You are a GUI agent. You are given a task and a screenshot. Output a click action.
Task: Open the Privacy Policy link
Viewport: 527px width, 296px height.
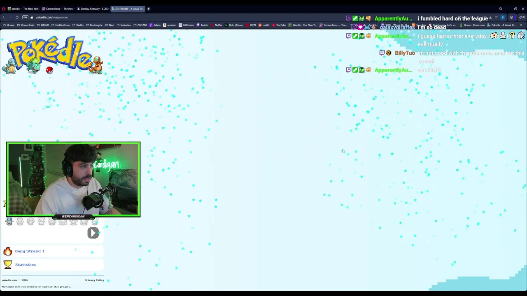pos(94,280)
